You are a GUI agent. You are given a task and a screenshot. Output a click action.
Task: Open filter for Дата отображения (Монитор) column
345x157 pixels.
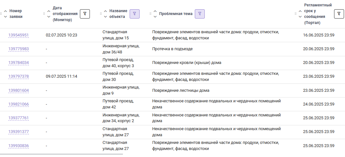click(85, 14)
